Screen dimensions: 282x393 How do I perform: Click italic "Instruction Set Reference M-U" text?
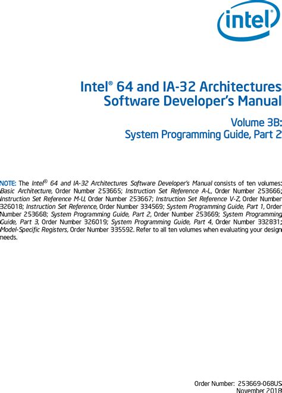coord(43,199)
